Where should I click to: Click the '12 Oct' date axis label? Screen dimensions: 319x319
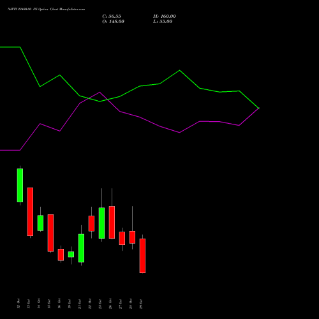[x=19, y=304]
